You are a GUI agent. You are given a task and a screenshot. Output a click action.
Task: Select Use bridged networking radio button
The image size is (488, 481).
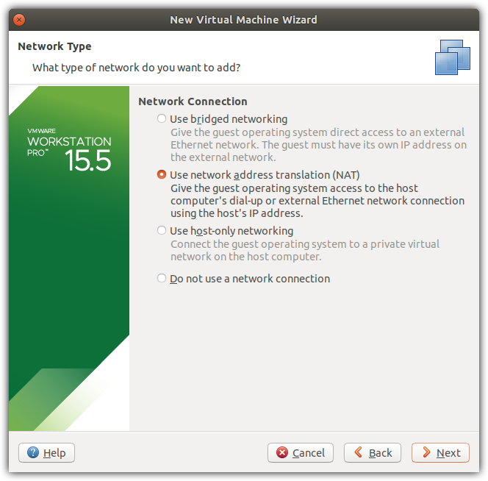[x=161, y=118]
